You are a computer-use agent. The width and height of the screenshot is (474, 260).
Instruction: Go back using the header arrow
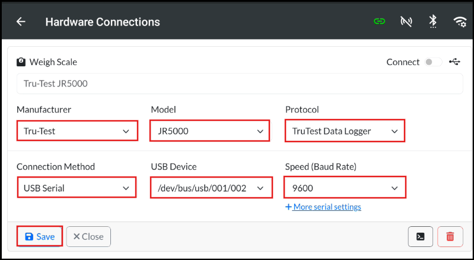(21, 22)
